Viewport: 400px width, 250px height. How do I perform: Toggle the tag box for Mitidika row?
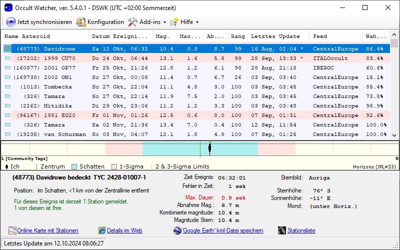tap(7, 106)
